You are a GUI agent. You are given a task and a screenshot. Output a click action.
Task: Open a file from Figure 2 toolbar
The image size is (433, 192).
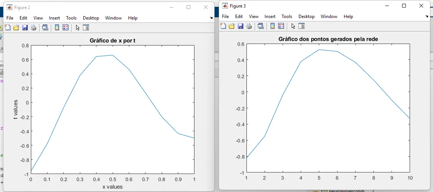16,27
